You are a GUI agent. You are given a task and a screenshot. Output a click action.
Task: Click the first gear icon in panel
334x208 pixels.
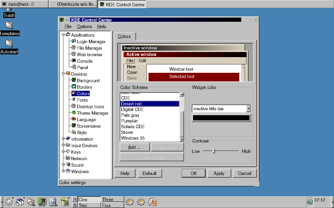pyautogui.click(x=130, y=201)
